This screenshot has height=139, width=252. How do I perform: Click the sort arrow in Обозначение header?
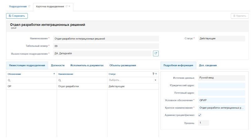(54, 74)
